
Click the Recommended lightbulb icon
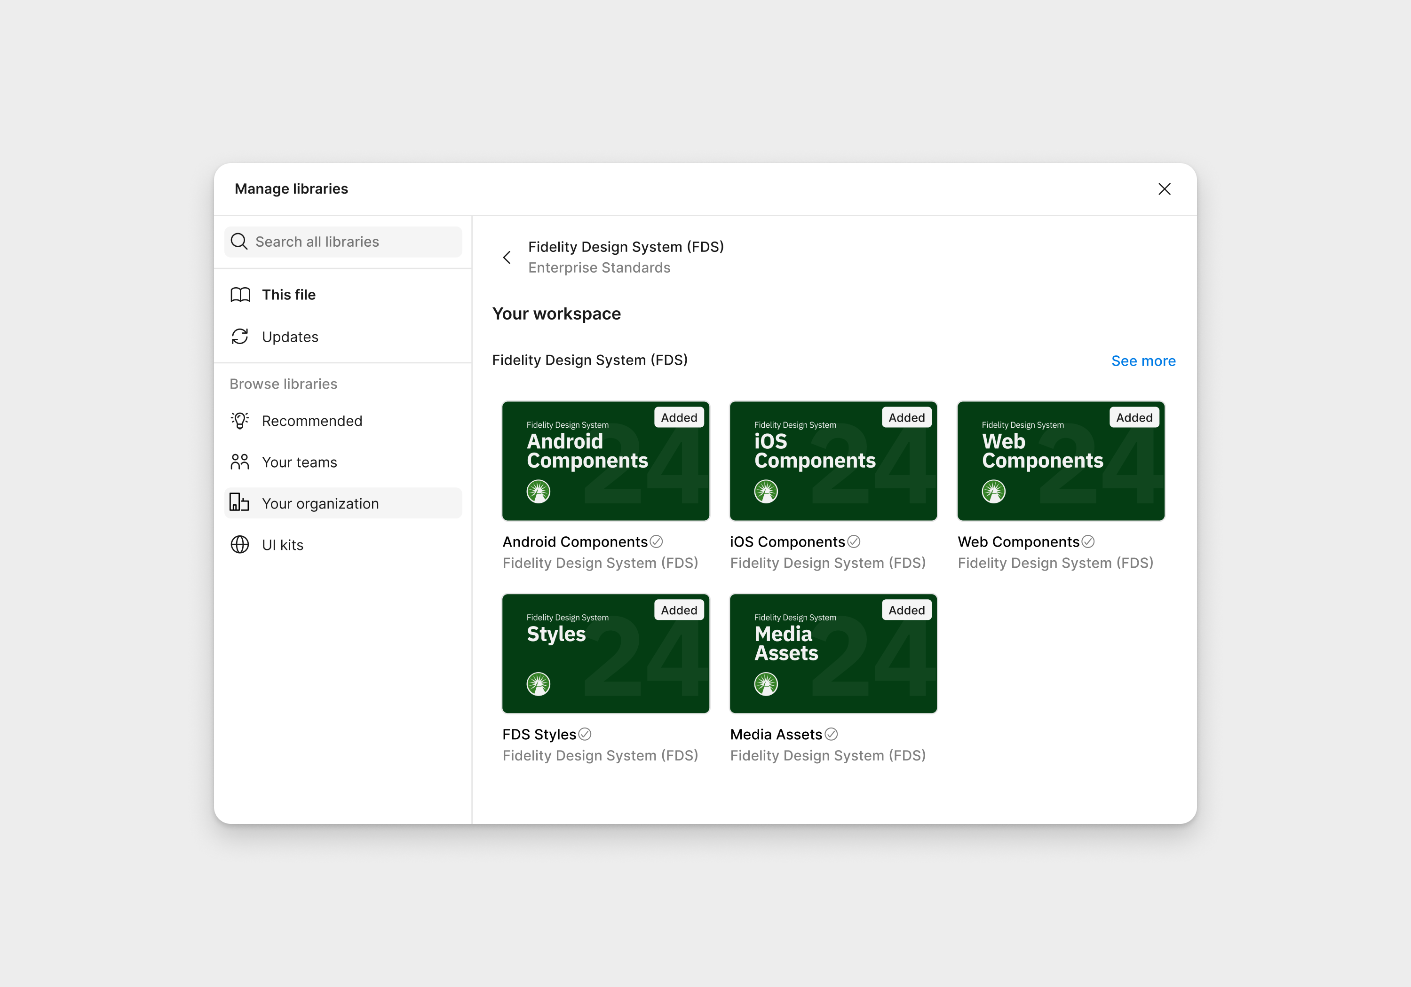(x=240, y=421)
